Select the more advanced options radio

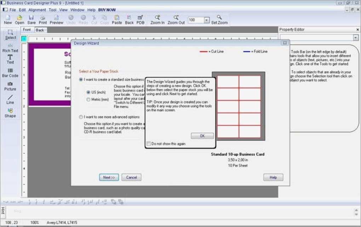tap(81, 117)
